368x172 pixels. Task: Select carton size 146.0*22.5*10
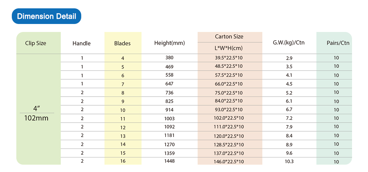coord(229,162)
